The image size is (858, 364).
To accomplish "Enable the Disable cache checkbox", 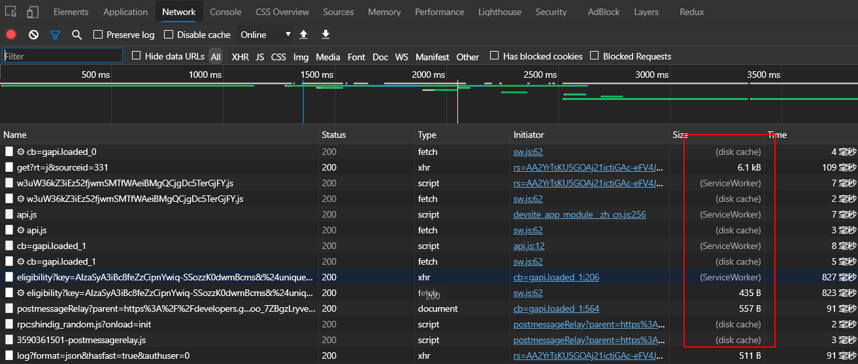I will tap(169, 35).
